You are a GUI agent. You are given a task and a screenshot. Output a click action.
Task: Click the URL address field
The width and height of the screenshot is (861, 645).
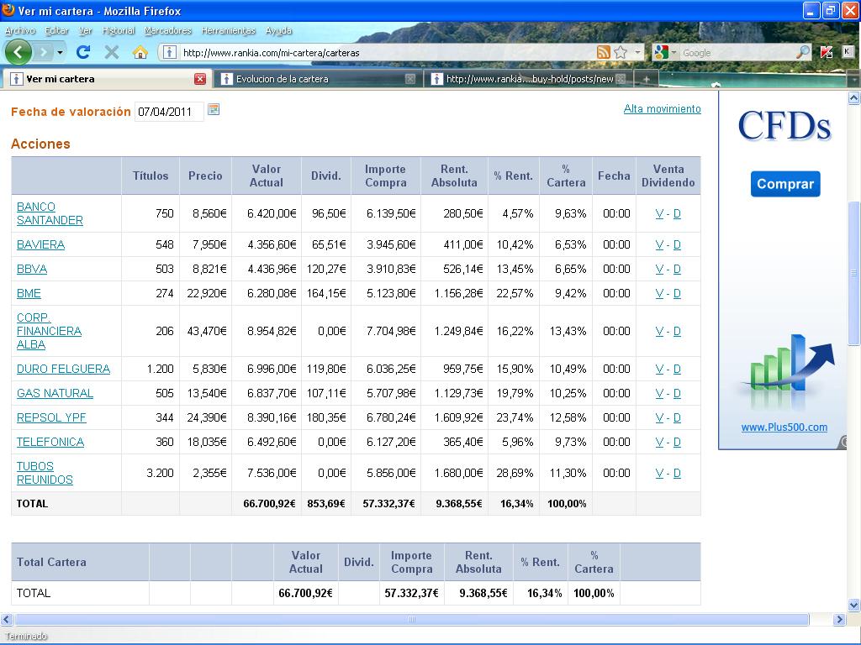tap(387, 53)
